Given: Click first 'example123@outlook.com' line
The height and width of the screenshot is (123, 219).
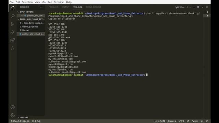Looking at the screenshot, I should 63,56.
